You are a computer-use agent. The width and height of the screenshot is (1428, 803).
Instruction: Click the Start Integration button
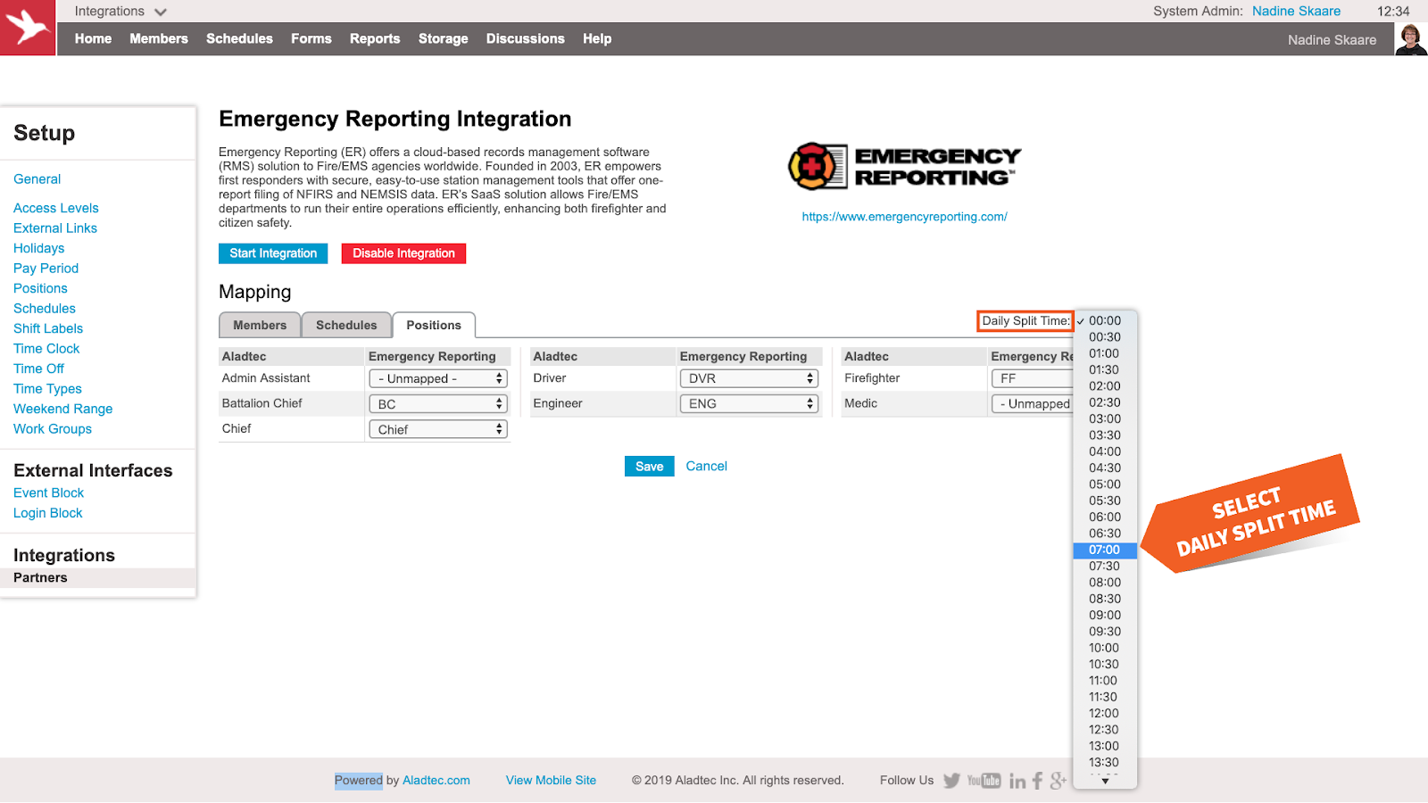click(273, 253)
